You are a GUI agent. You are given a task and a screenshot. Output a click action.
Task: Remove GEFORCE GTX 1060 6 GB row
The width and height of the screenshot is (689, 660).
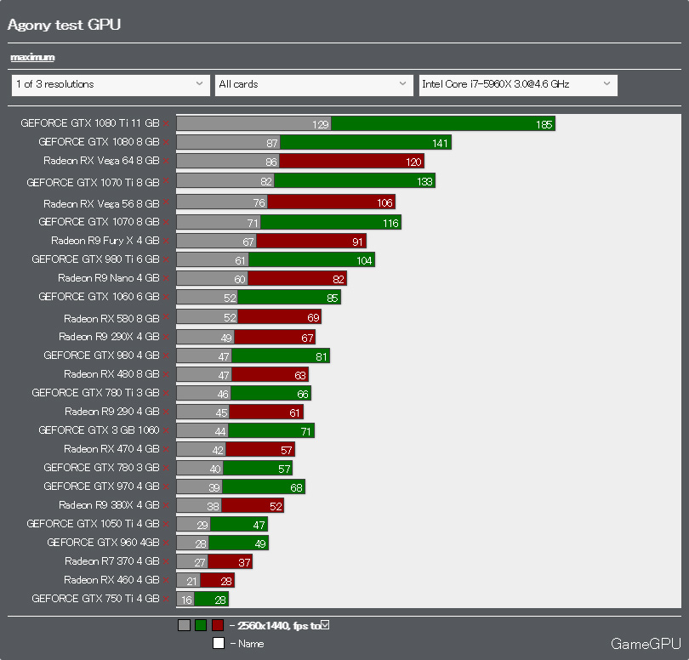click(166, 297)
